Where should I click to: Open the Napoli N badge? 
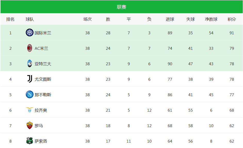[30, 94]
